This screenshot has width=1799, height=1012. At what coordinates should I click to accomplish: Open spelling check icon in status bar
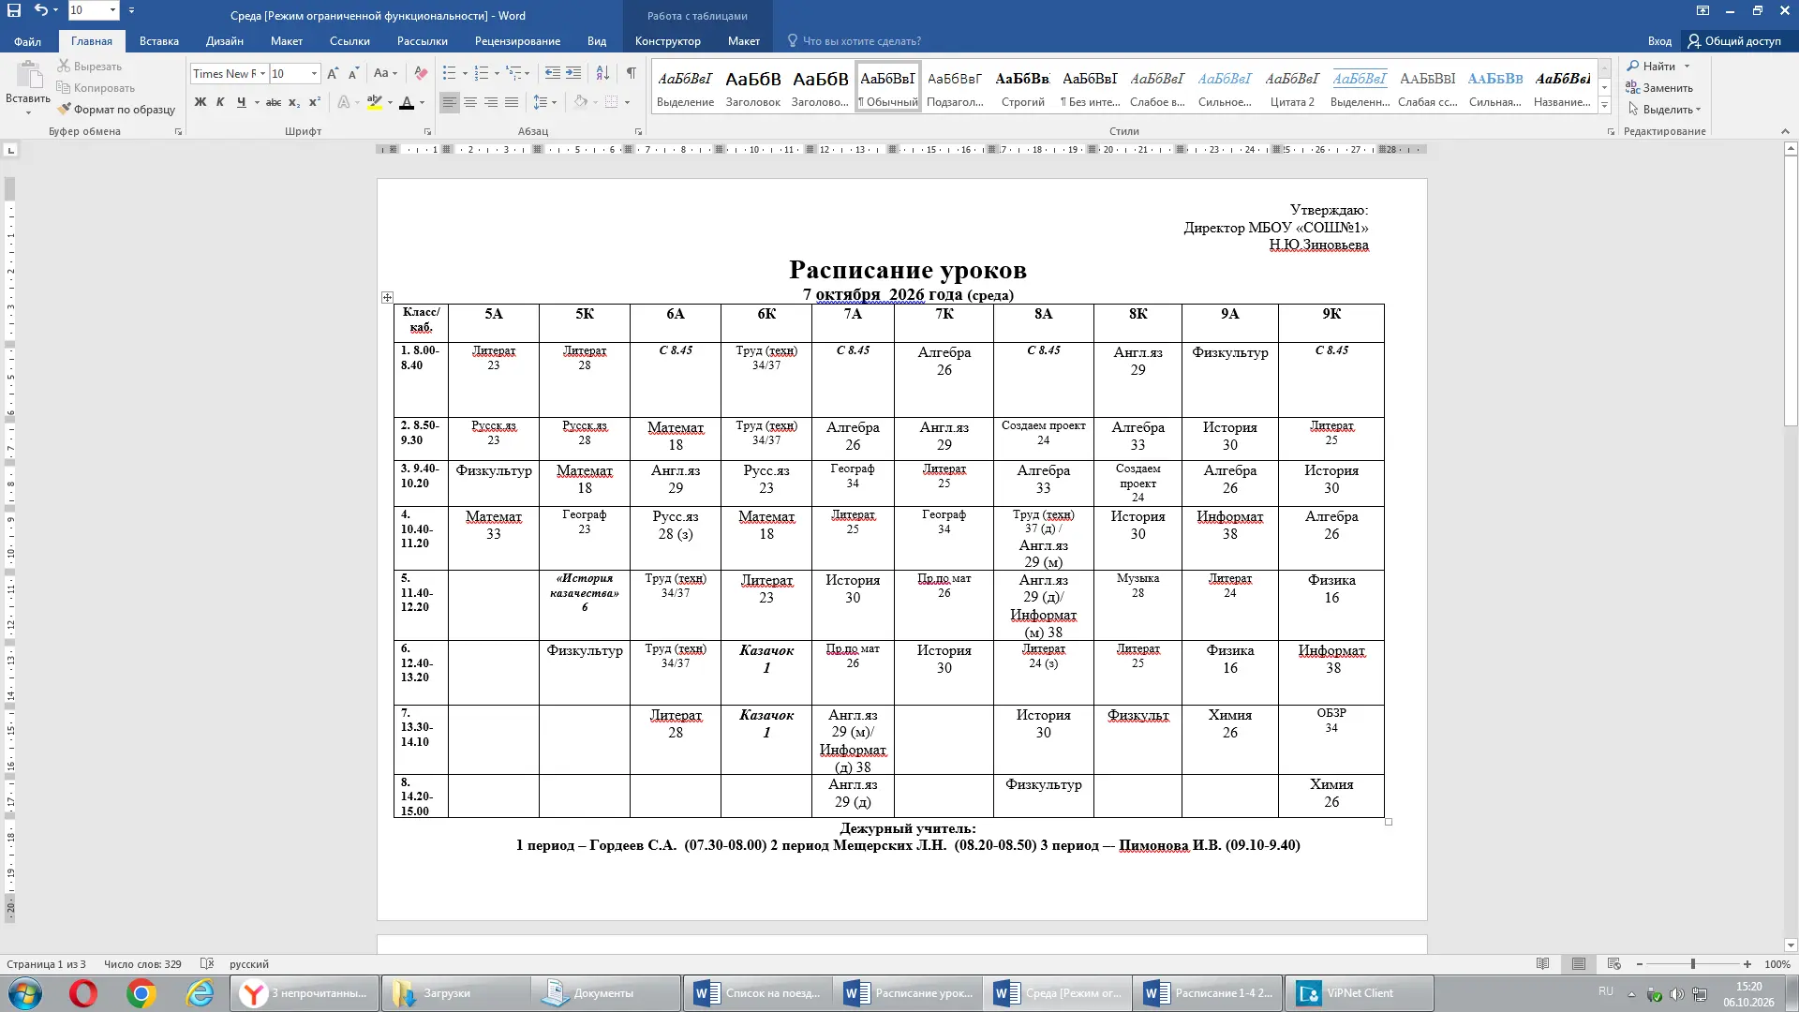point(207,963)
